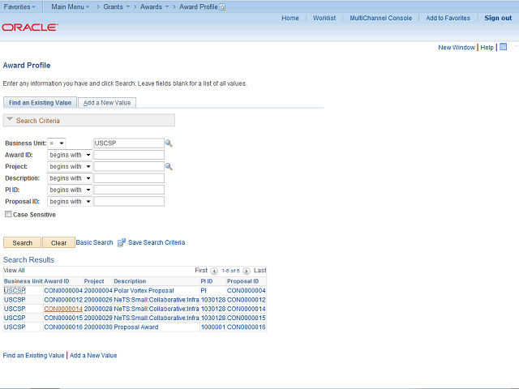Click in the Proposal ID input field
The image size is (519, 389).
coord(129,202)
